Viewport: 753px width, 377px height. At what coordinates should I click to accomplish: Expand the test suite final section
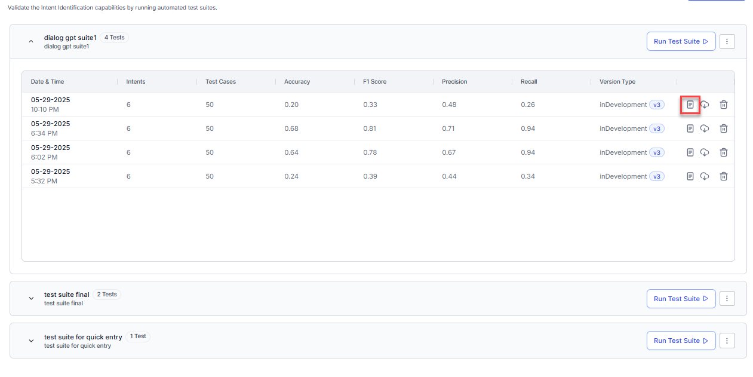31,299
